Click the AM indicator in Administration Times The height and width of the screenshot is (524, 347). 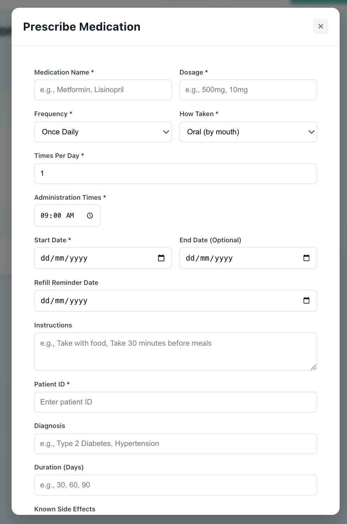[x=71, y=215]
